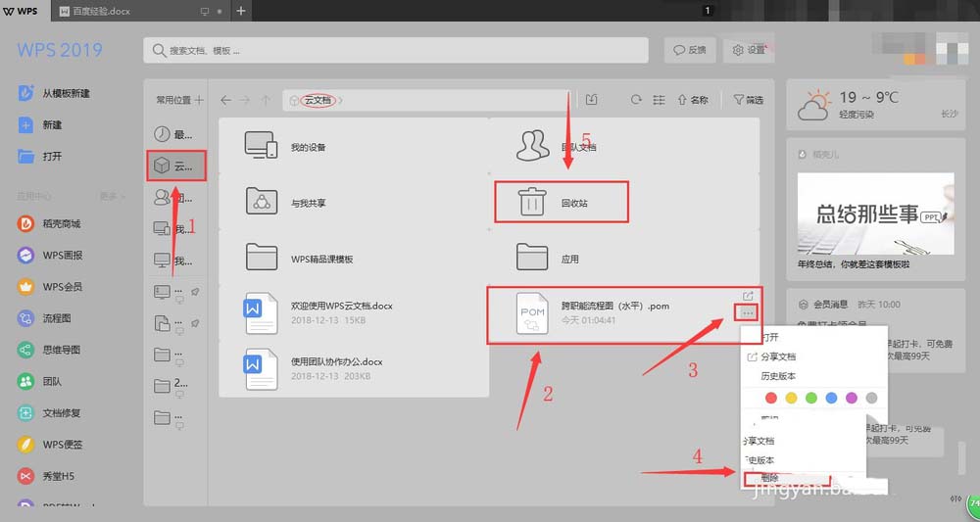
Task: Click the WPS 2019 logo text
Action: tap(60, 51)
